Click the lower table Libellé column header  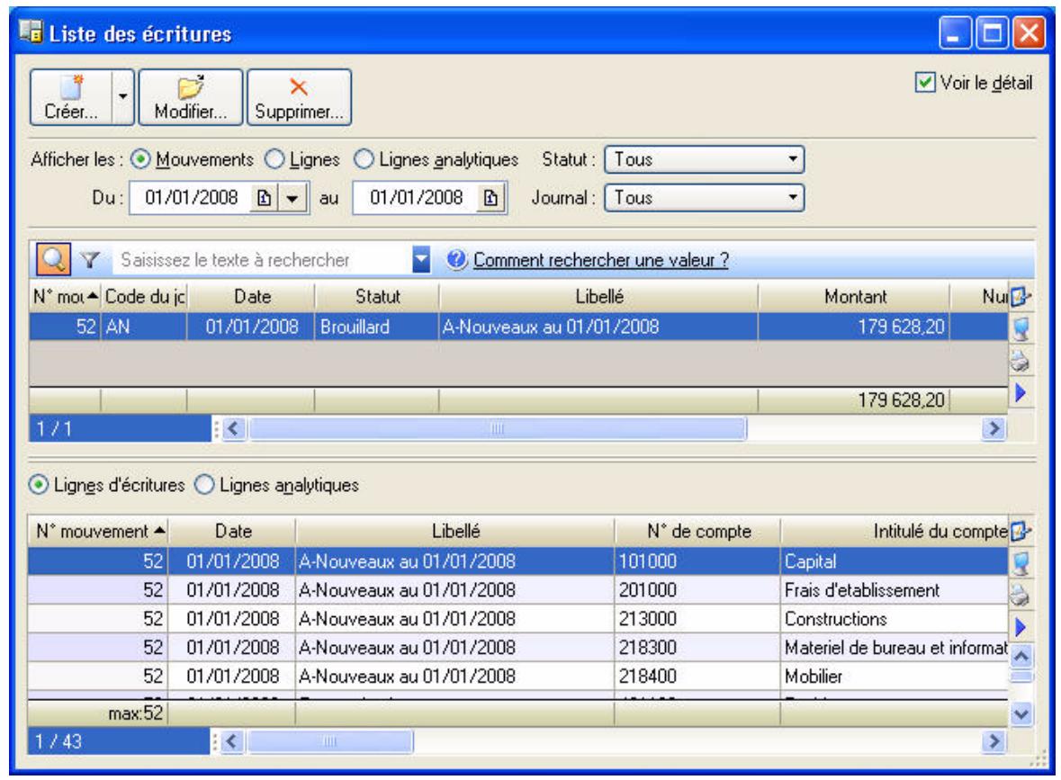(x=455, y=531)
